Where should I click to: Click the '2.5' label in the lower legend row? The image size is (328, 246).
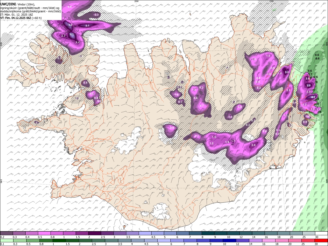(94, 244)
